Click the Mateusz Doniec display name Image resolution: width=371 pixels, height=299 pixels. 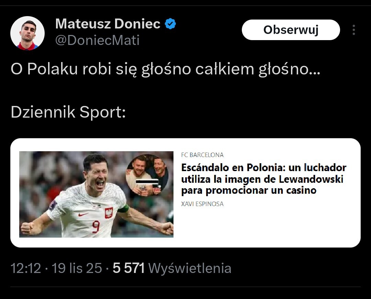(108, 24)
